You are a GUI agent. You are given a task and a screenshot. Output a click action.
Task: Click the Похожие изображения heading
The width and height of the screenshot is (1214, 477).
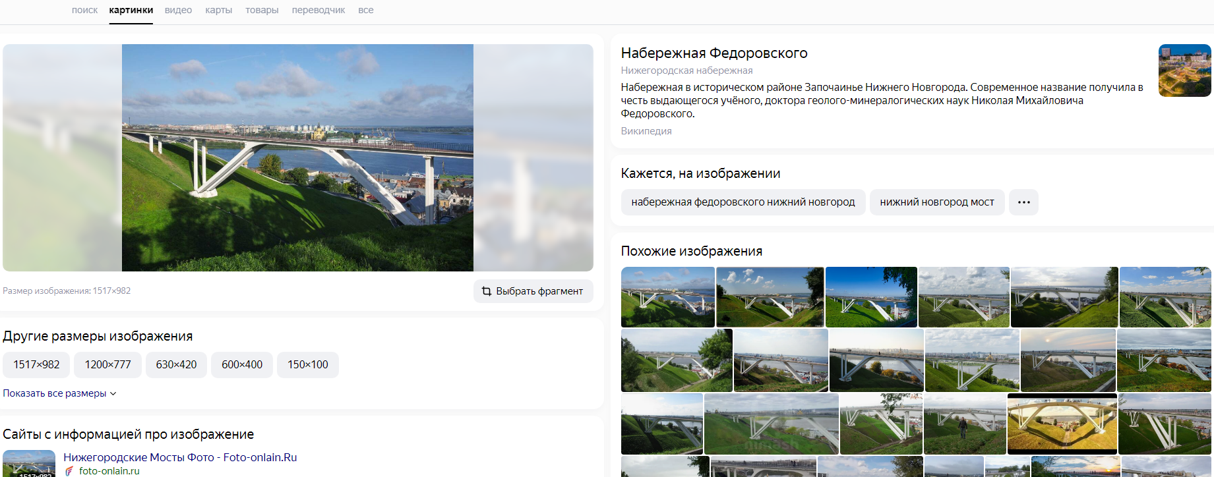(x=692, y=251)
